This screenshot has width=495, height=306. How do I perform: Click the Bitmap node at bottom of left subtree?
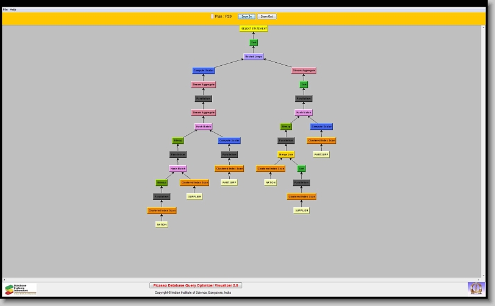(x=162, y=182)
